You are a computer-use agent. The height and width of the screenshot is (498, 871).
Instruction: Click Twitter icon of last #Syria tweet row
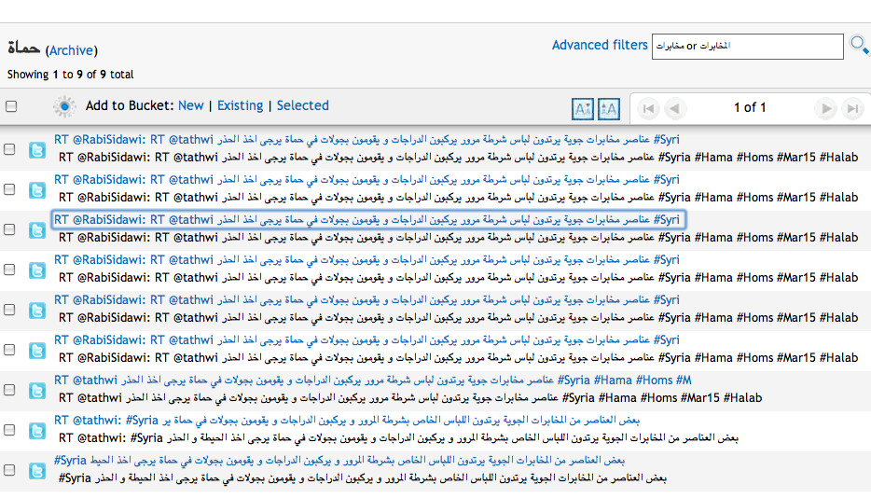click(x=37, y=471)
